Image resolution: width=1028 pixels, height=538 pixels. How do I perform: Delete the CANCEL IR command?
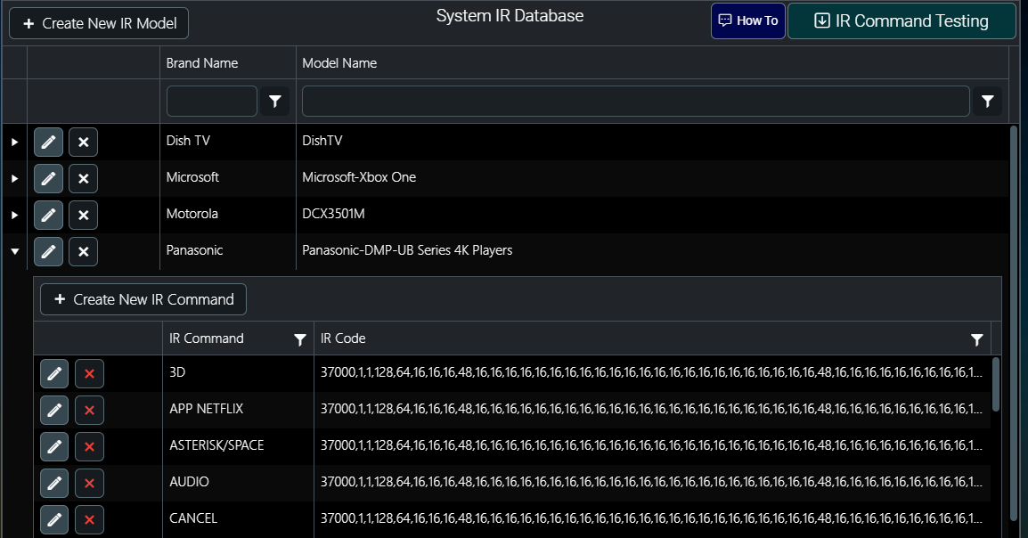[89, 519]
